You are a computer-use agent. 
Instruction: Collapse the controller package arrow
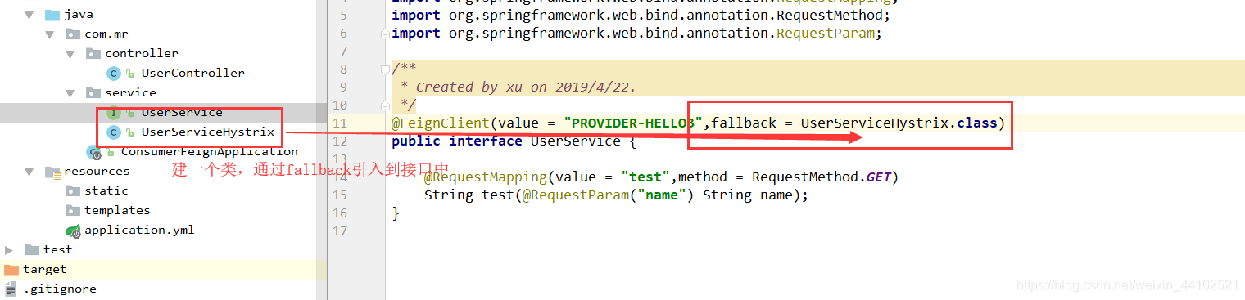[x=70, y=54]
